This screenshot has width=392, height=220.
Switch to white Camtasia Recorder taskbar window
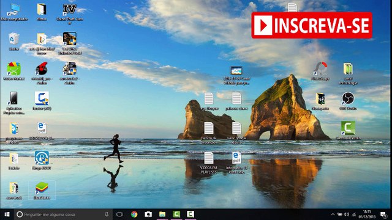(190, 215)
